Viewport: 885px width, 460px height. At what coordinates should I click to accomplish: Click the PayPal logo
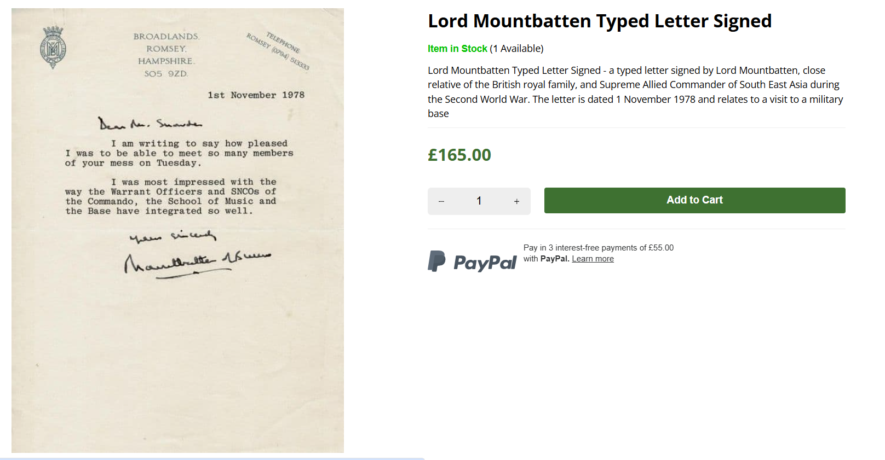point(472,261)
